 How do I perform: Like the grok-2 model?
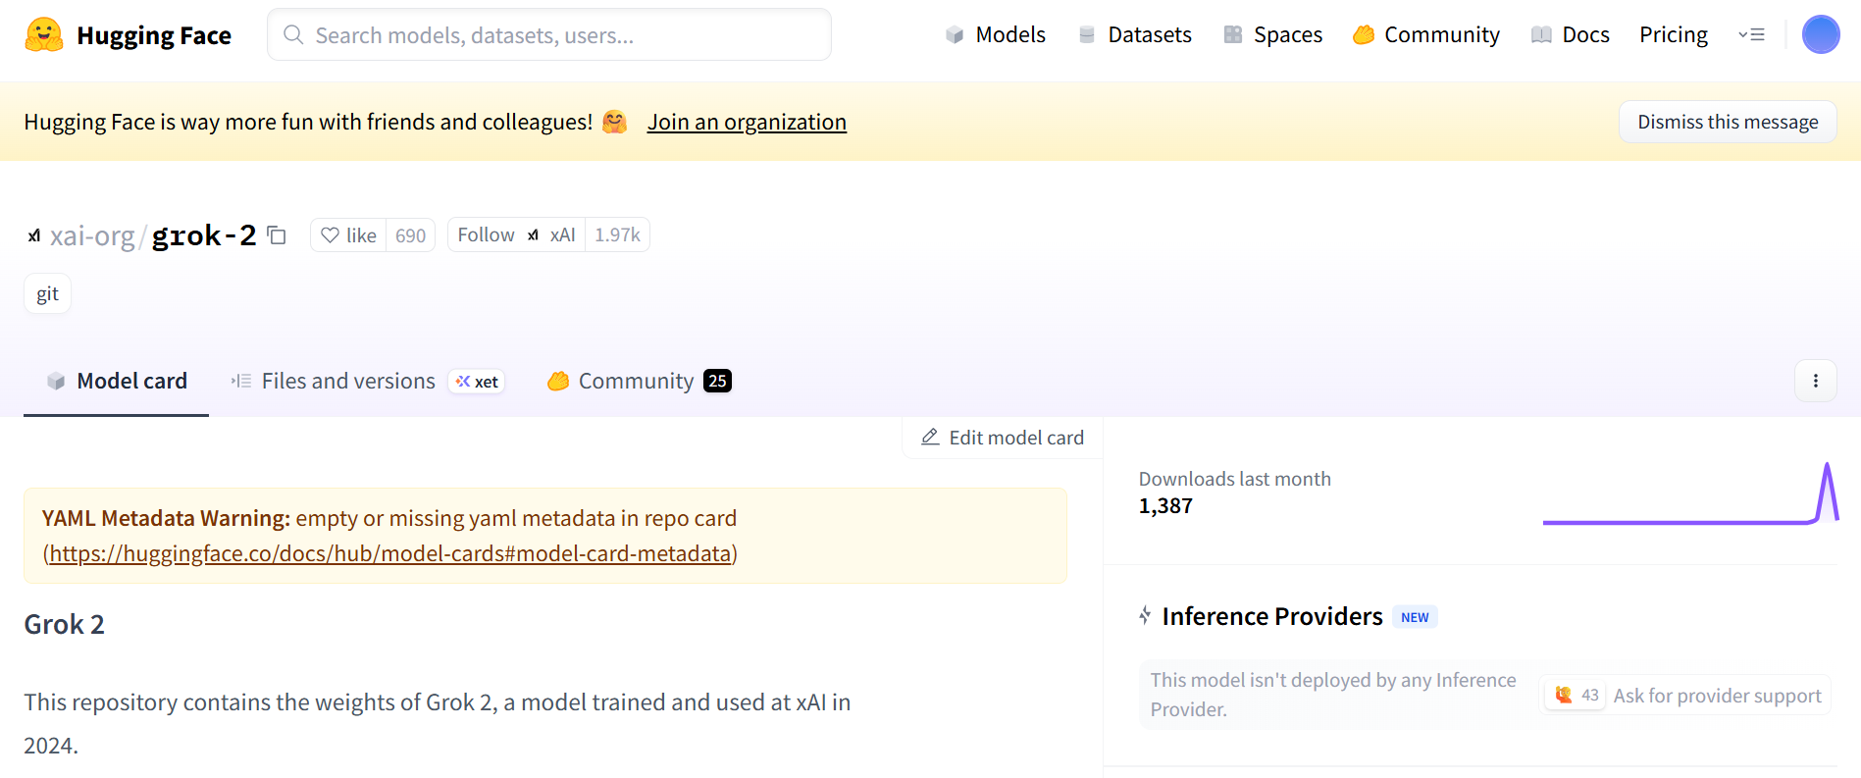pos(348,235)
